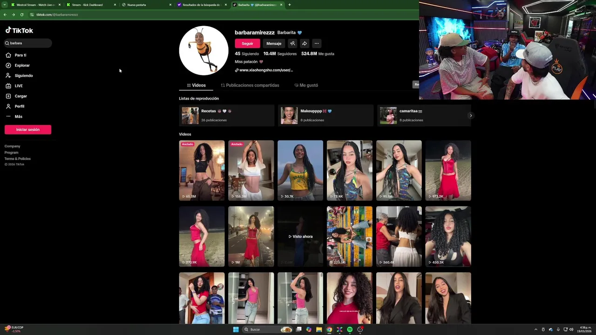
Task: Open pinned video with 156.3M views
Action: [251, 170]
